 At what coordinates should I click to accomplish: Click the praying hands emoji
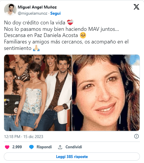tap(36, 48)
